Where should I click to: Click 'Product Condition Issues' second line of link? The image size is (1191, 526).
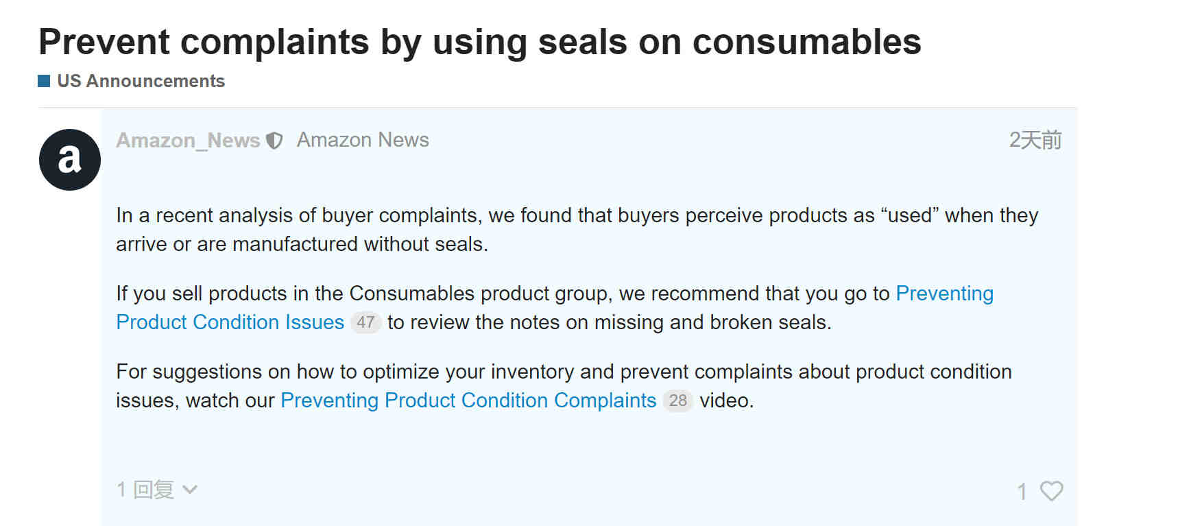point(230,322)
